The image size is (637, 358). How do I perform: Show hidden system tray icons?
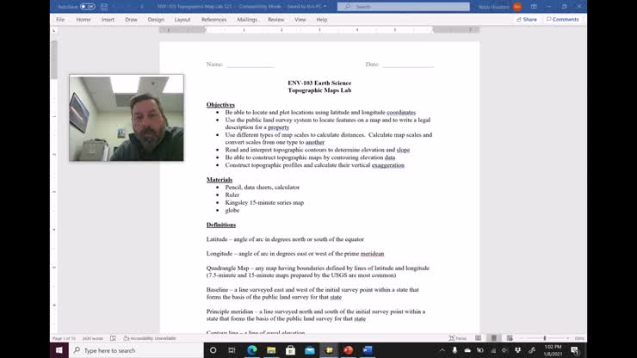[x=442, y=350]
